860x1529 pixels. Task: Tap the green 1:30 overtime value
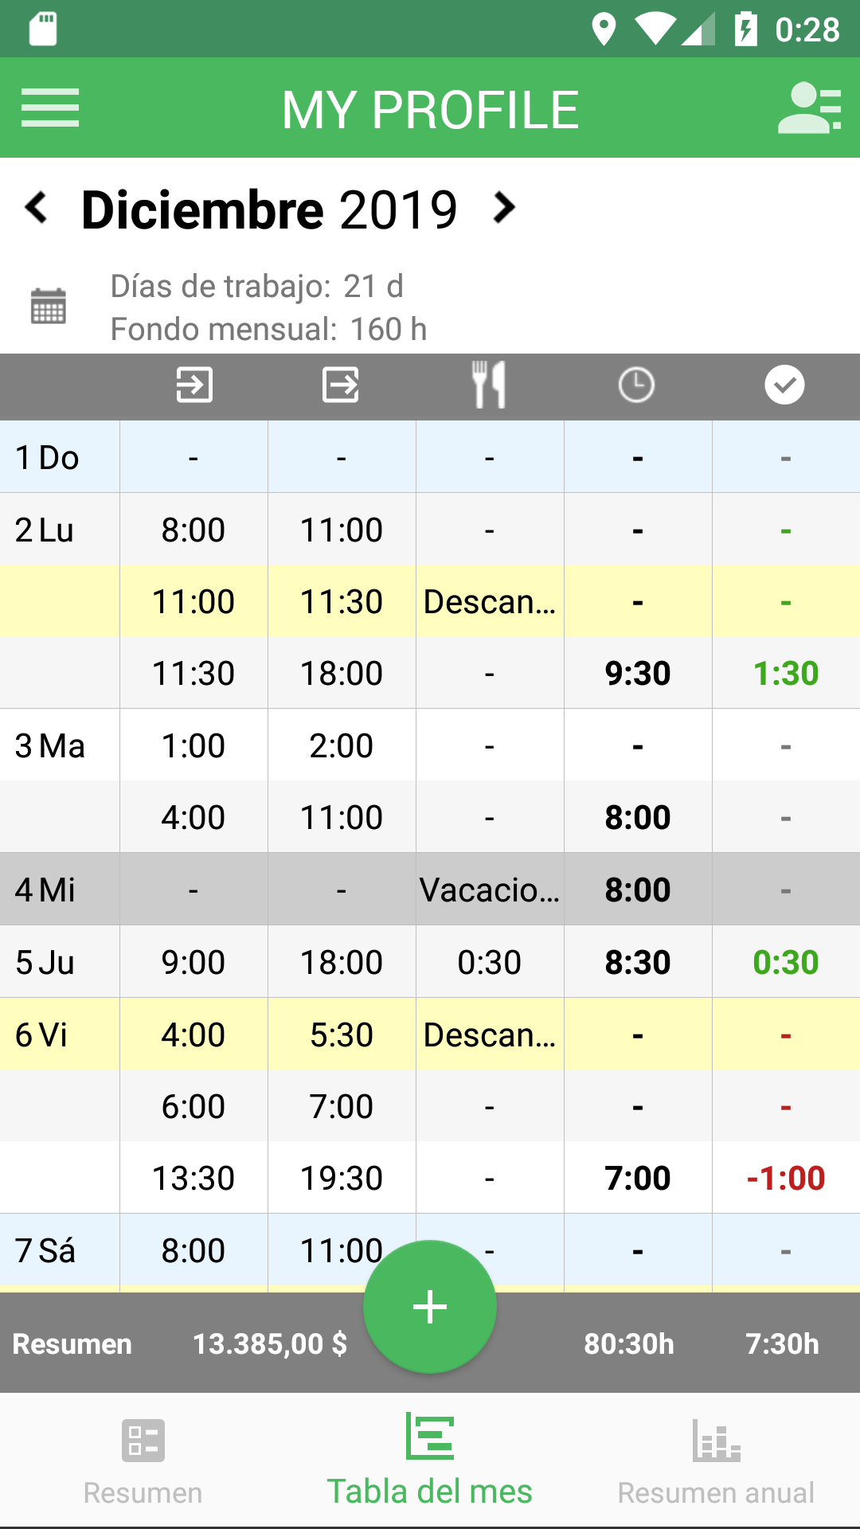[786, 673]
